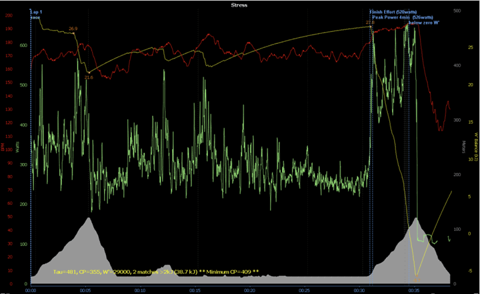Click the "Stress" chart title

[x=239, y=5]
